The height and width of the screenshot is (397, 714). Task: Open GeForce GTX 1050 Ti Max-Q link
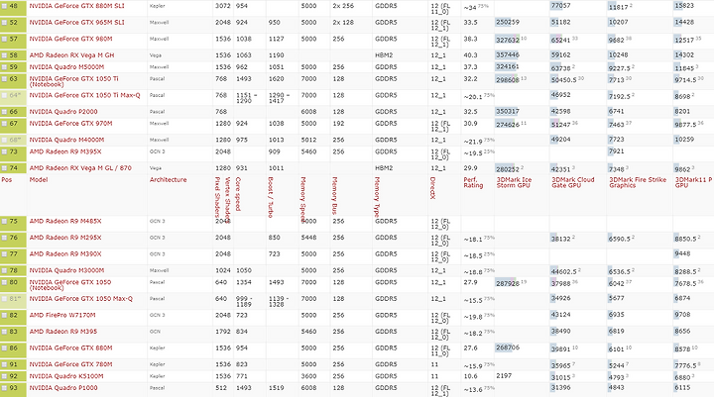pos(84,95)
